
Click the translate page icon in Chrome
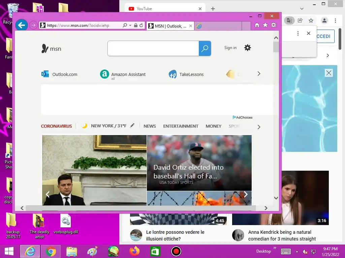pyautogui.click(x=289, y=20)
